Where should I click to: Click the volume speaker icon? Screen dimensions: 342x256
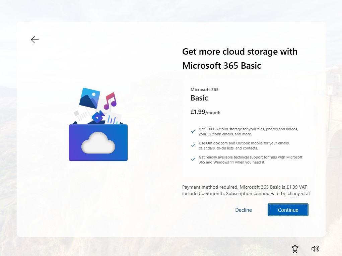pyautogui.click(x=315, y=249)
